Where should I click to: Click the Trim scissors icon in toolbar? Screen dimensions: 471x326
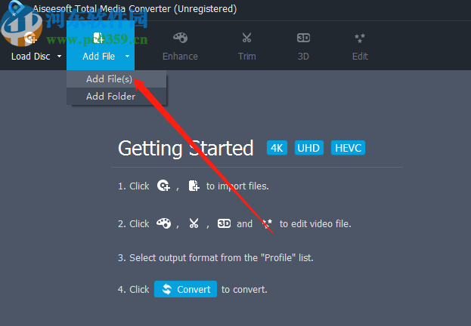(246, 38)
